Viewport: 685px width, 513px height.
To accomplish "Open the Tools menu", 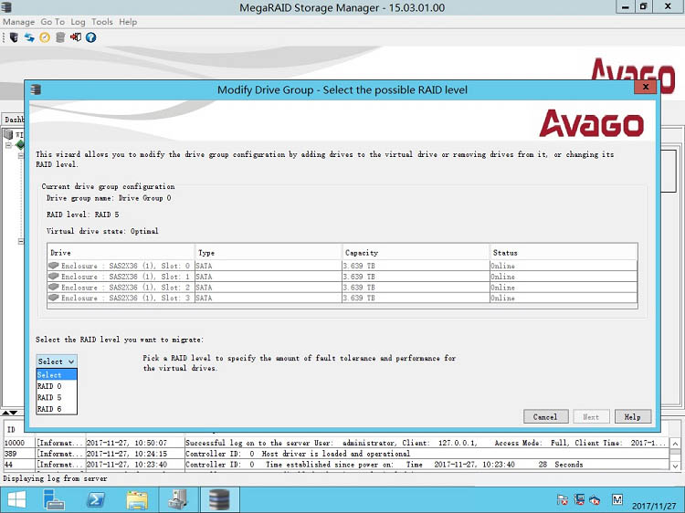I will coord(101,22).
